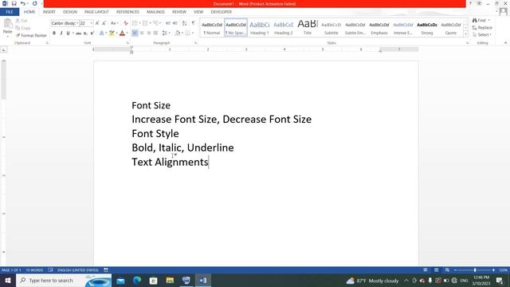Viewport: 510px width, 287px height.
Task: Click Copy in Clipboard group
Action: click(x=23, y=28)
